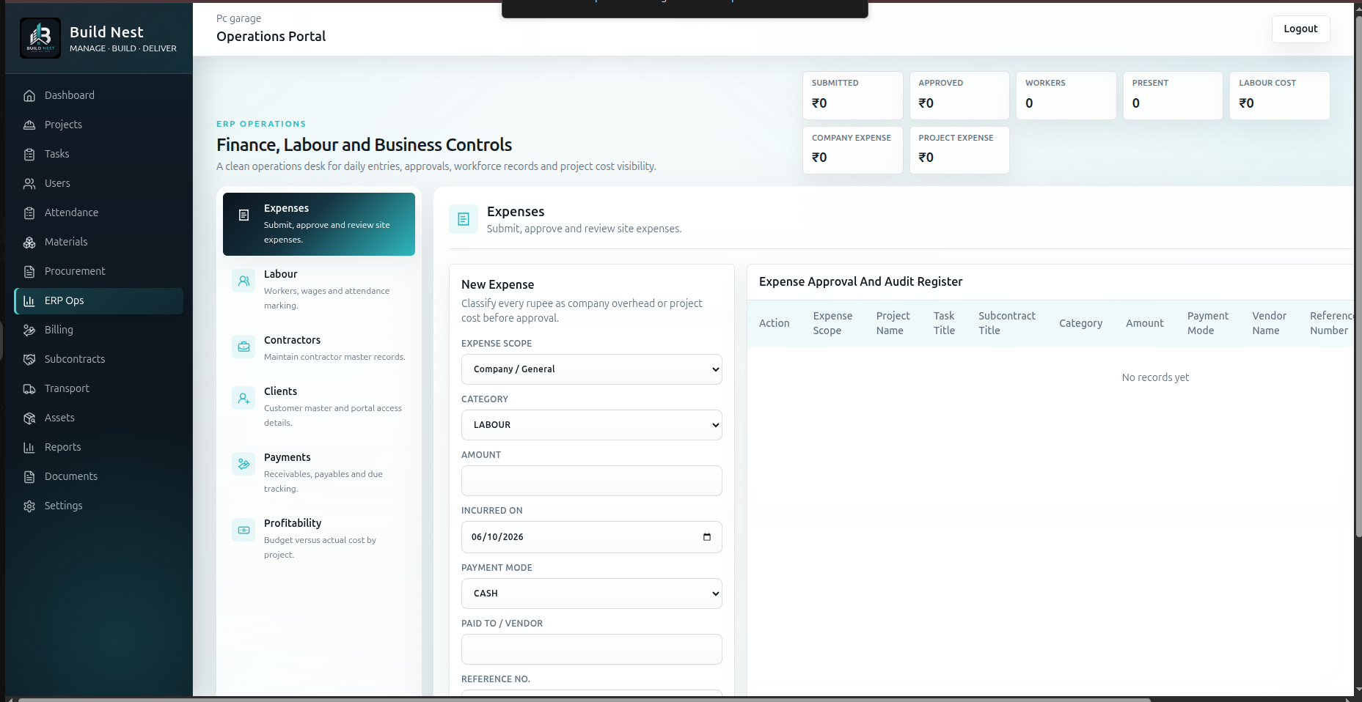Viewport: 1362px width, 702px height.
Task: Open Procurement from sidebar menu
Action: coord(98,271)
